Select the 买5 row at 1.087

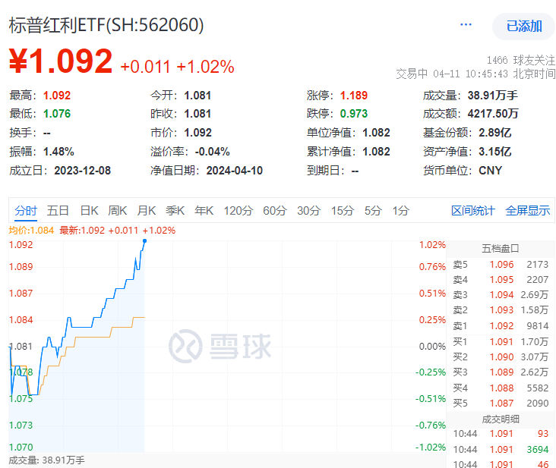(501, 404)
